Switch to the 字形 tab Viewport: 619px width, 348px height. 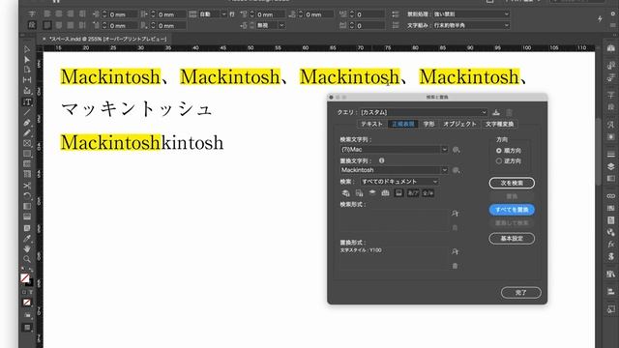pyautogui.click(x=428, y=124)
